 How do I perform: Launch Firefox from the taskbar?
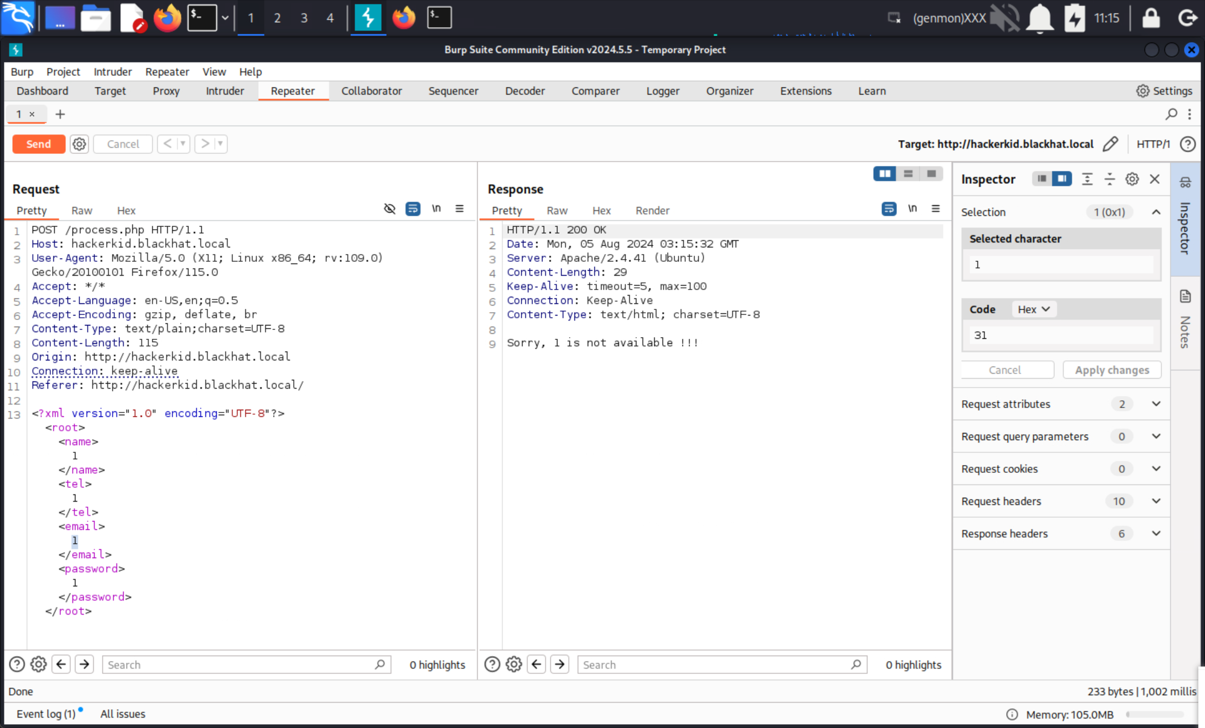tap(167, 18)
